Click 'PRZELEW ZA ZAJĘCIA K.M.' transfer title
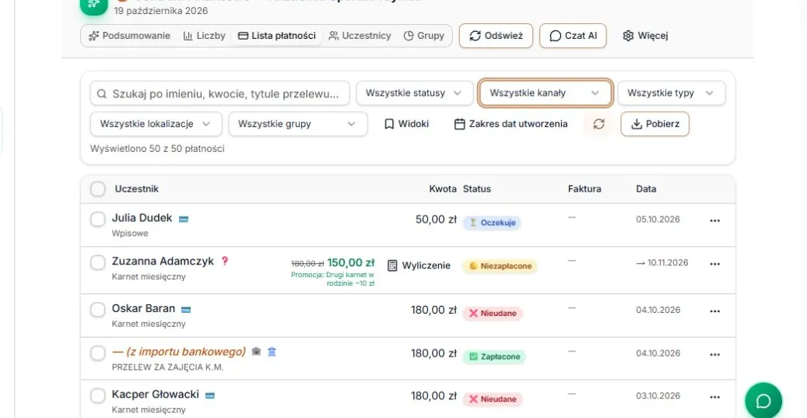Viewport: 807px width, 418px height. (x=168, y=367)
